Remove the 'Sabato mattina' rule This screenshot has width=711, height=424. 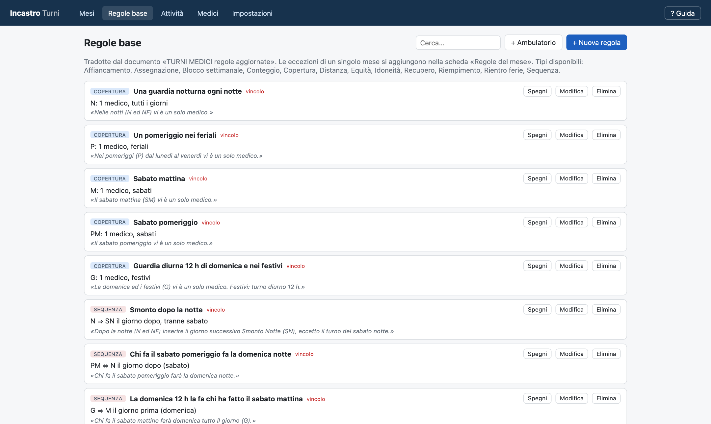click(x=606, y=178)
